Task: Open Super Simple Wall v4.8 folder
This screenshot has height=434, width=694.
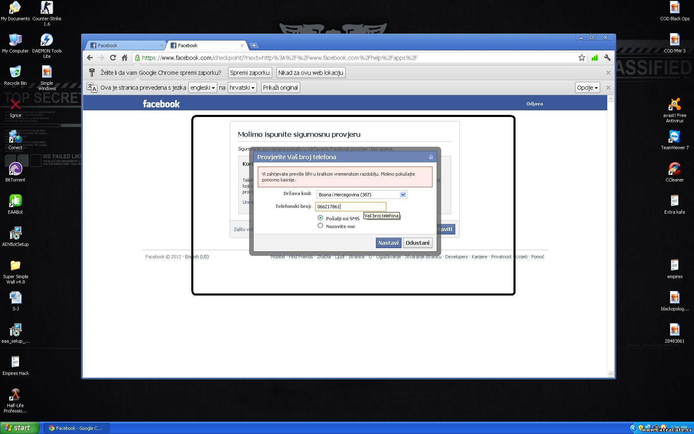Action: (x=15, y=272)
